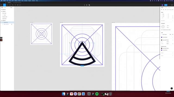Open the Top vertical constraint dropdown
Screen dimensions: 174x97
pos(168,27)
